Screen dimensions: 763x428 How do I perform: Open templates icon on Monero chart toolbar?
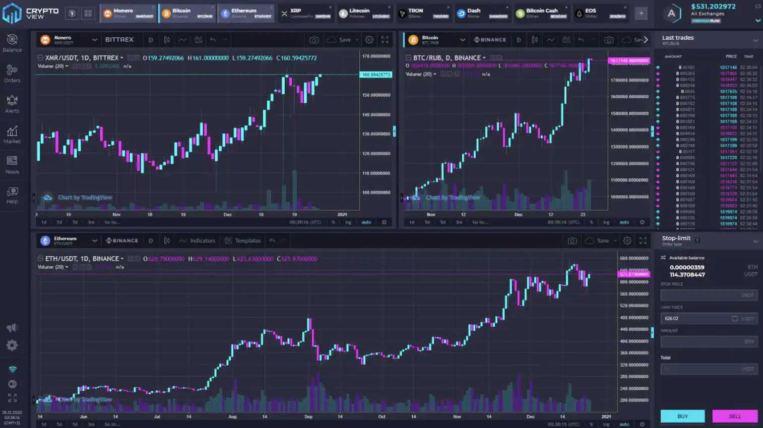click(199, 40)
